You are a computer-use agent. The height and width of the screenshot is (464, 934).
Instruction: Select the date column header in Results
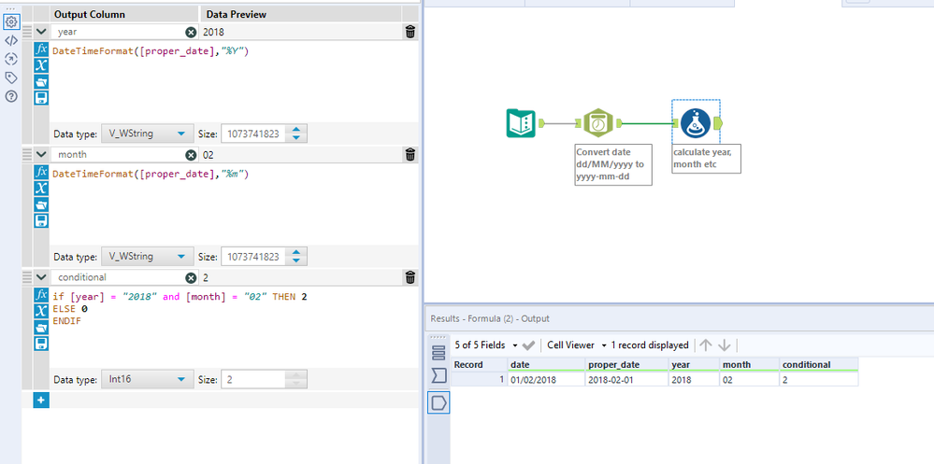546,365
